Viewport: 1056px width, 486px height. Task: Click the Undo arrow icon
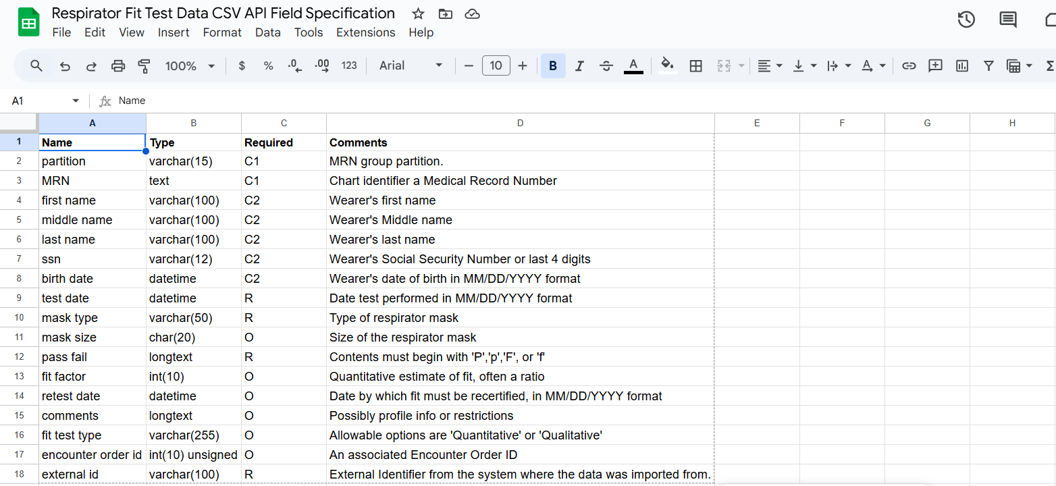pyautogui.click(x=65, y=65)
